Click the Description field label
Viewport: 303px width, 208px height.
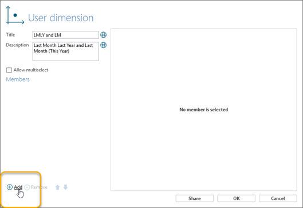(x=17, y=45)
